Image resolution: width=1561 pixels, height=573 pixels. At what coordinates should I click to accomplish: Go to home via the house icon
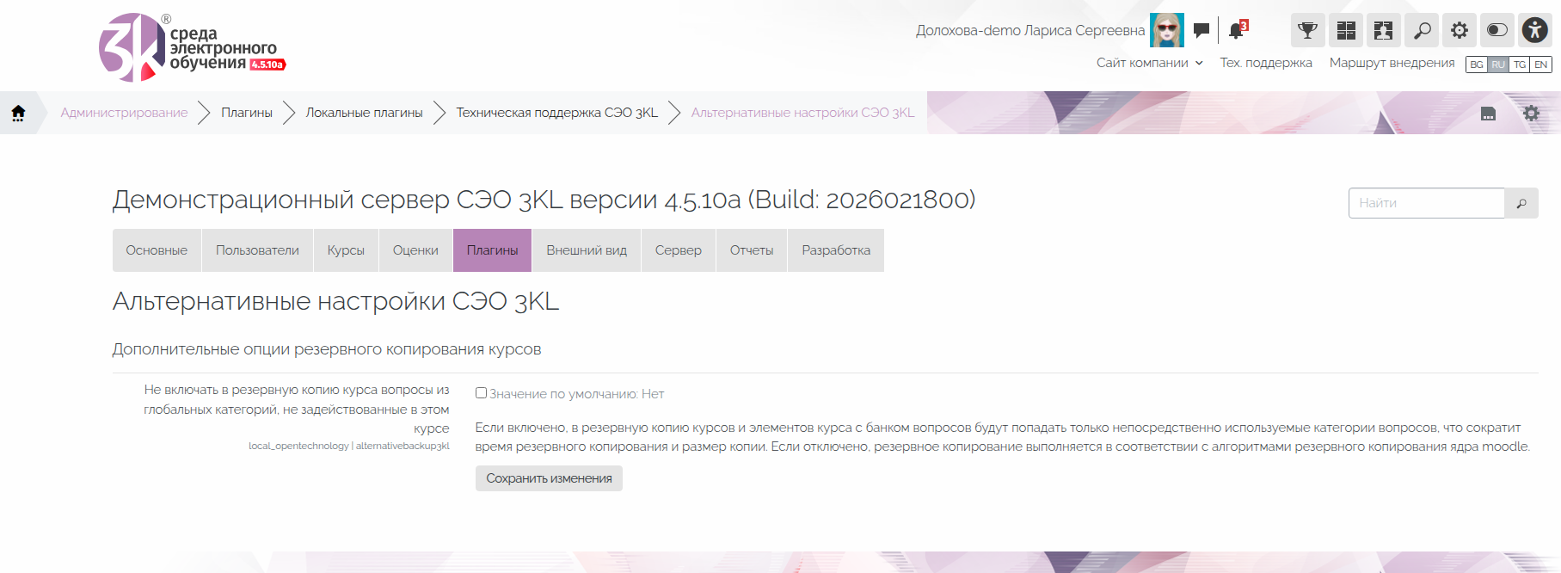tap(18, 113)
